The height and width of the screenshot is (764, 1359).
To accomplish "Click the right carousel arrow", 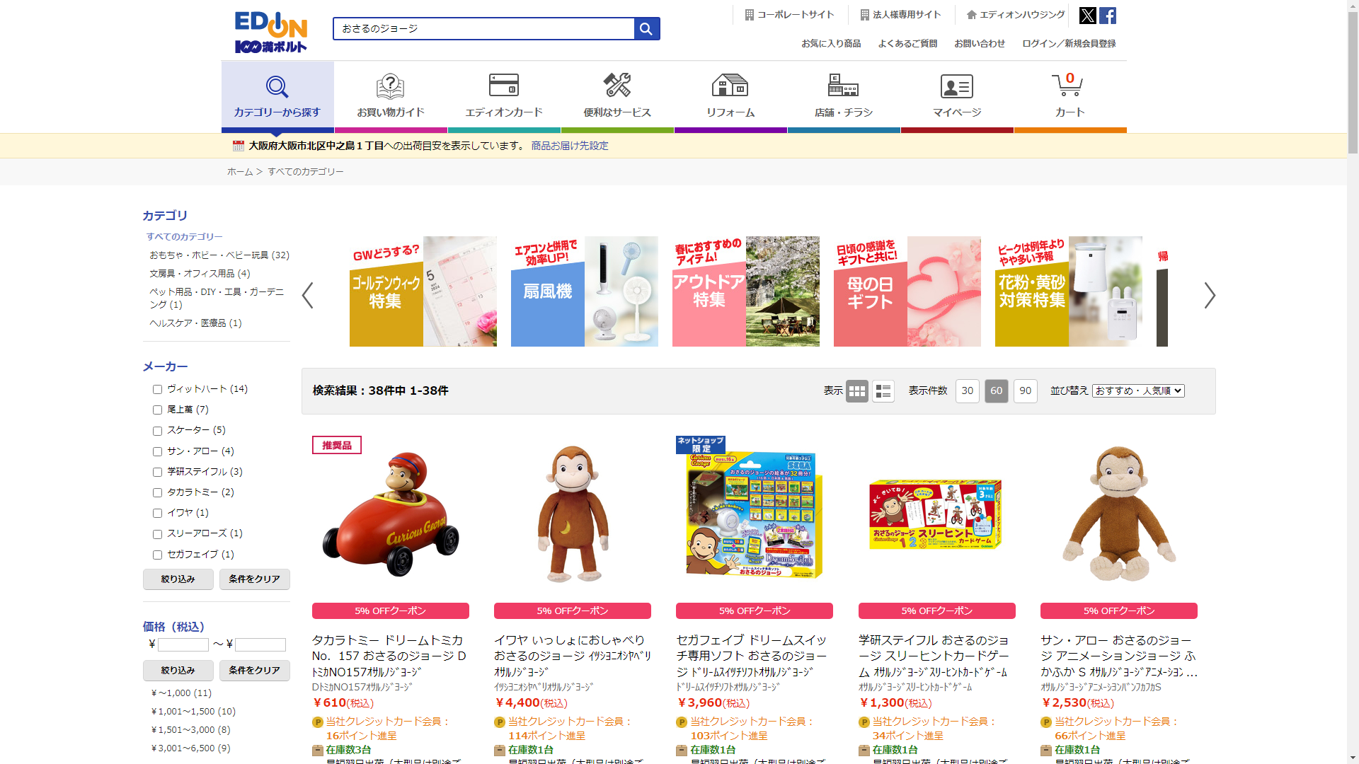I will click(x=1209, y=295).
